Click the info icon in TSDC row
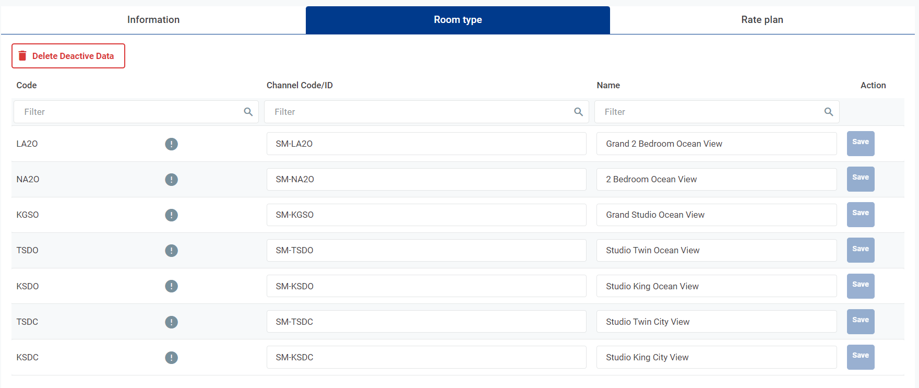This screenshot has height=388, width=919. pyautogui.click(x=171, y=322)
